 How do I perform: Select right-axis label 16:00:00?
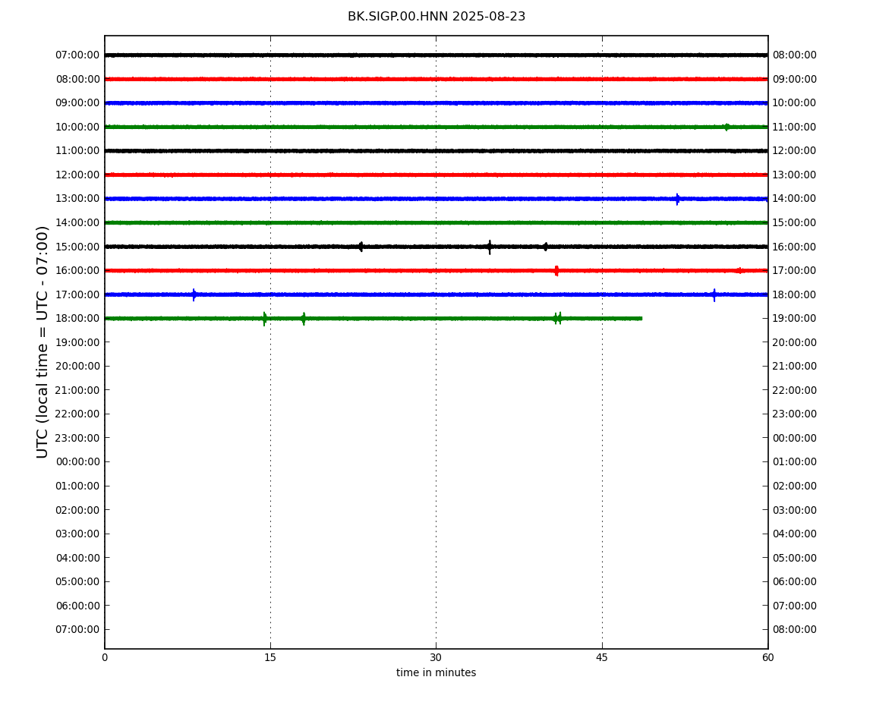point(795,247)
